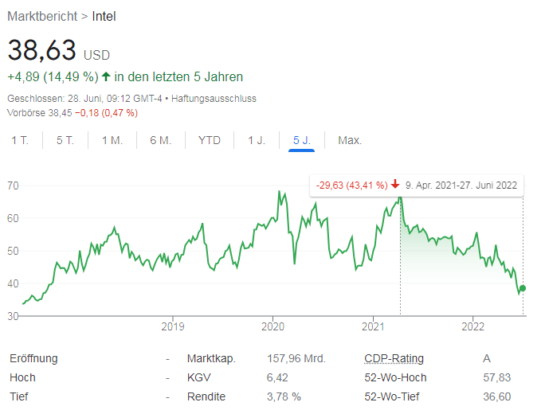Click the Tief row label

click(19, 396)
